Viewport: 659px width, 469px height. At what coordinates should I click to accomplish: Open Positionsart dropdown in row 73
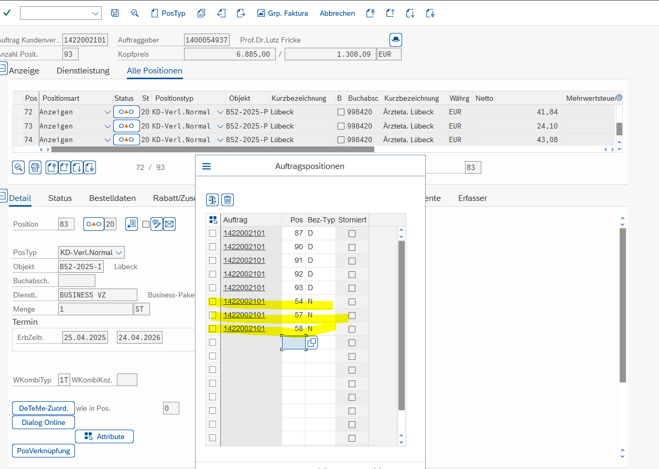pos(107,126)
